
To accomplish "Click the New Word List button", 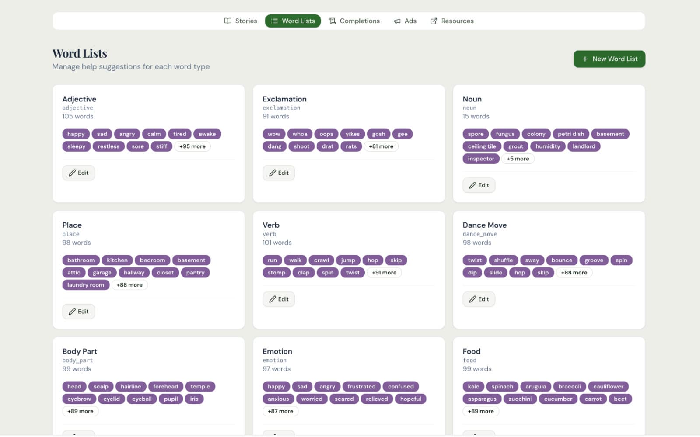I will pos(609,59).
